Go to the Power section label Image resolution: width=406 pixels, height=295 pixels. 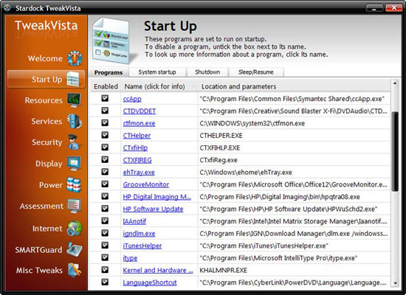coord(51,185)
